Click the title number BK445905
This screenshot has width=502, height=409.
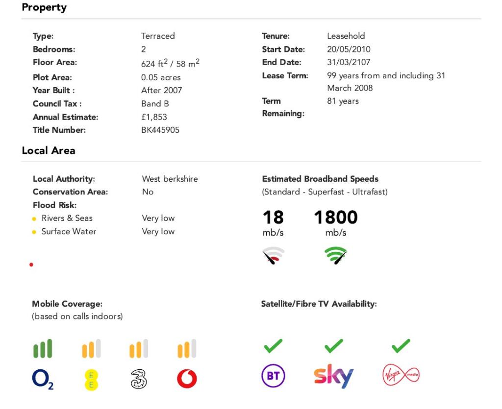pyautogui.click(x=160, y=130)
